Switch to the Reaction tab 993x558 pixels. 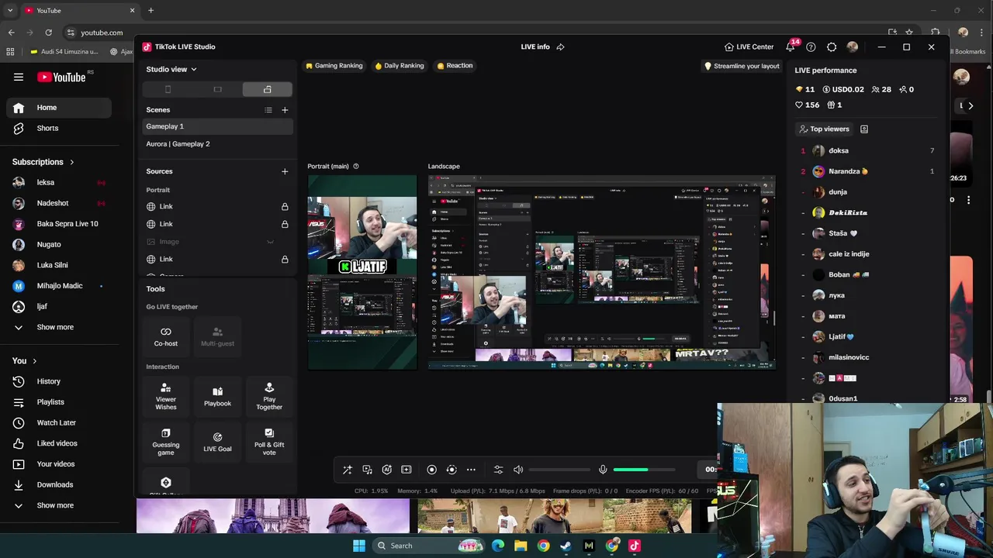pos(455,66)
